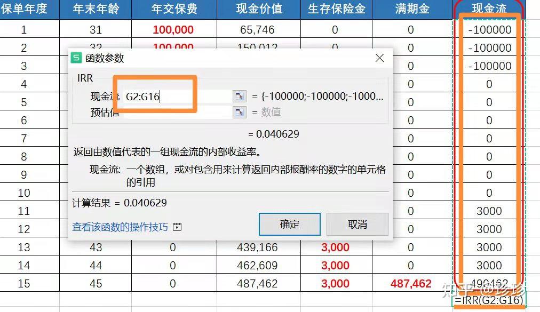
Task: Select the 现金价值 column header
Action: (x=259, y=9)
